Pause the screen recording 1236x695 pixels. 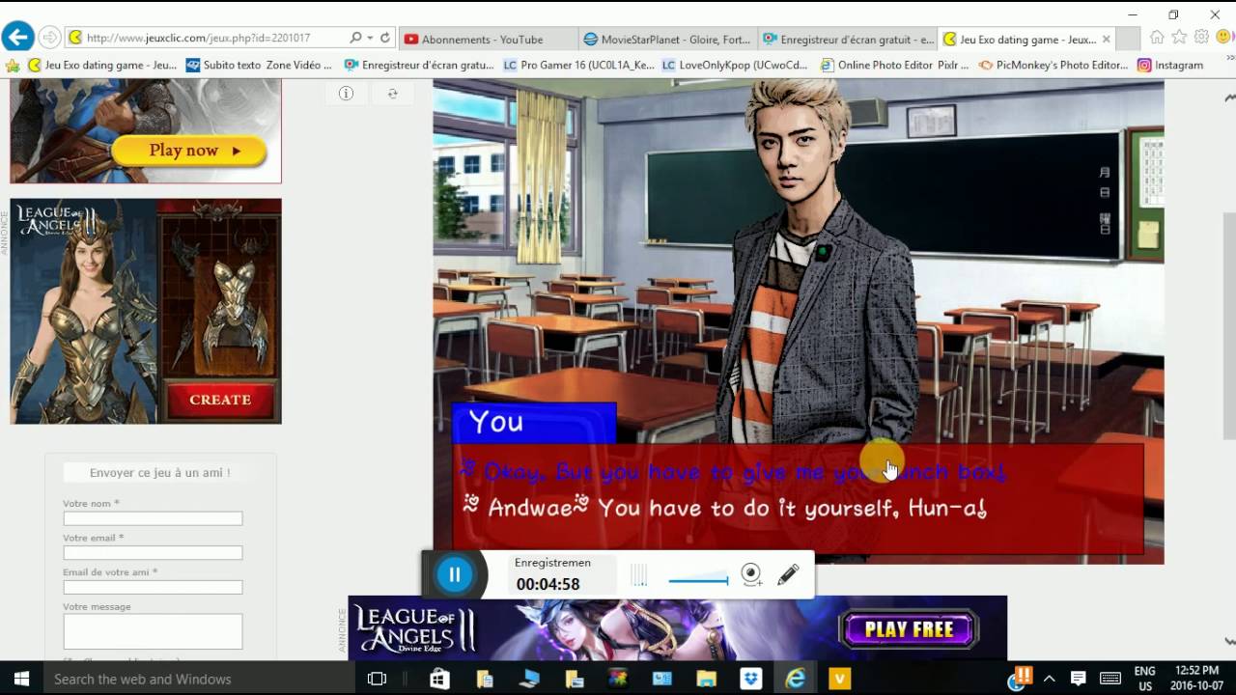pos(454,575)
